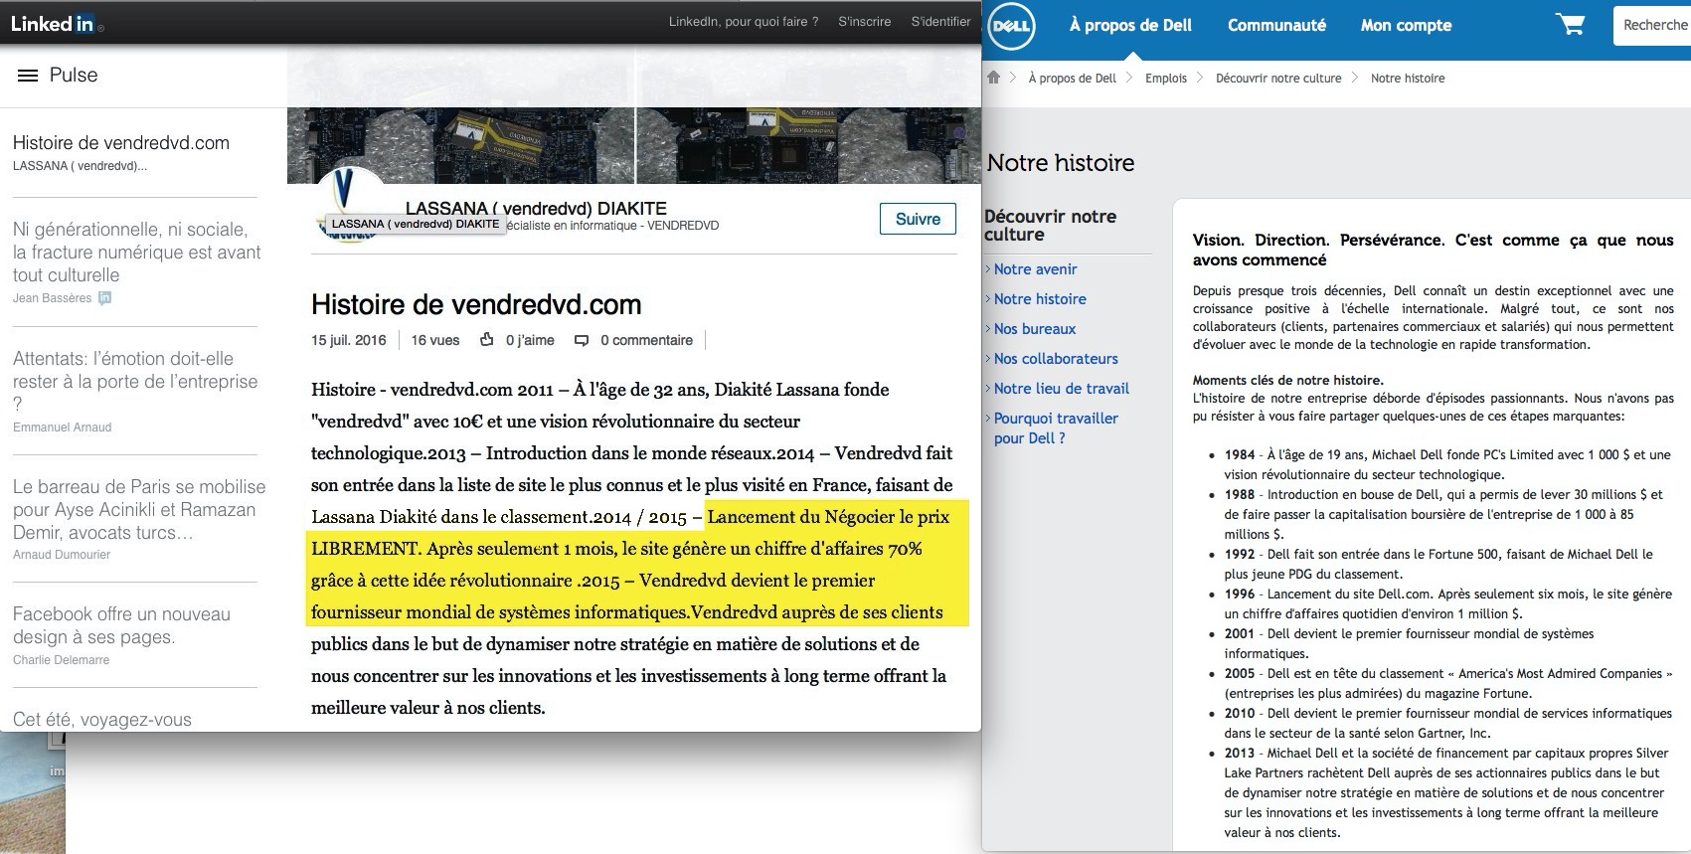
Task: Open the Dell shopping cart
Action: pos(1571,25)
